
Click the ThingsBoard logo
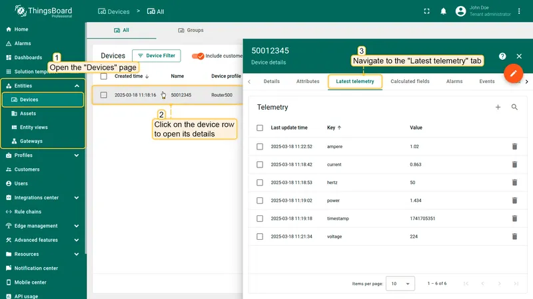[x=43, y=11]
